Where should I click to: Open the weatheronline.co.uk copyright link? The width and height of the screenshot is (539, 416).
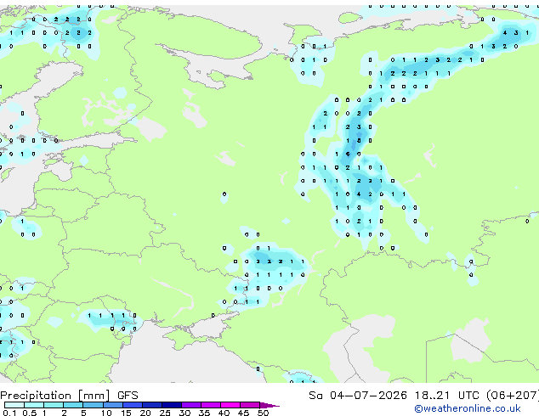click(468, 408)
